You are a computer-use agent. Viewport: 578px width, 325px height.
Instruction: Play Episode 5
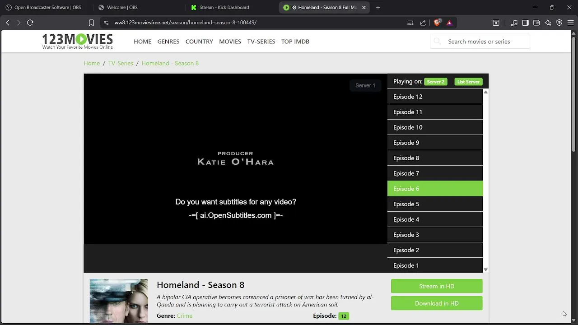tap(435, 204)
